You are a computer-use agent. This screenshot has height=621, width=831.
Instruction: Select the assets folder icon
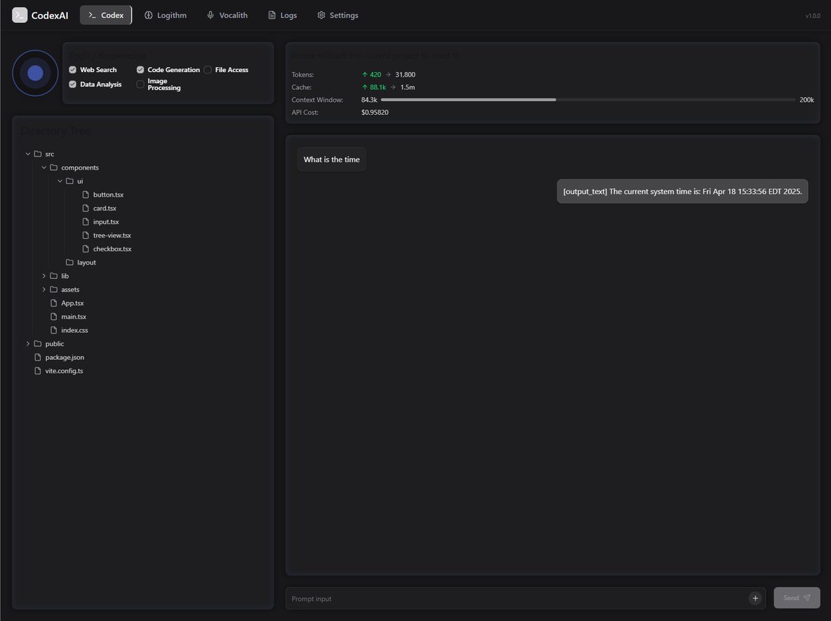click(54, 289)
